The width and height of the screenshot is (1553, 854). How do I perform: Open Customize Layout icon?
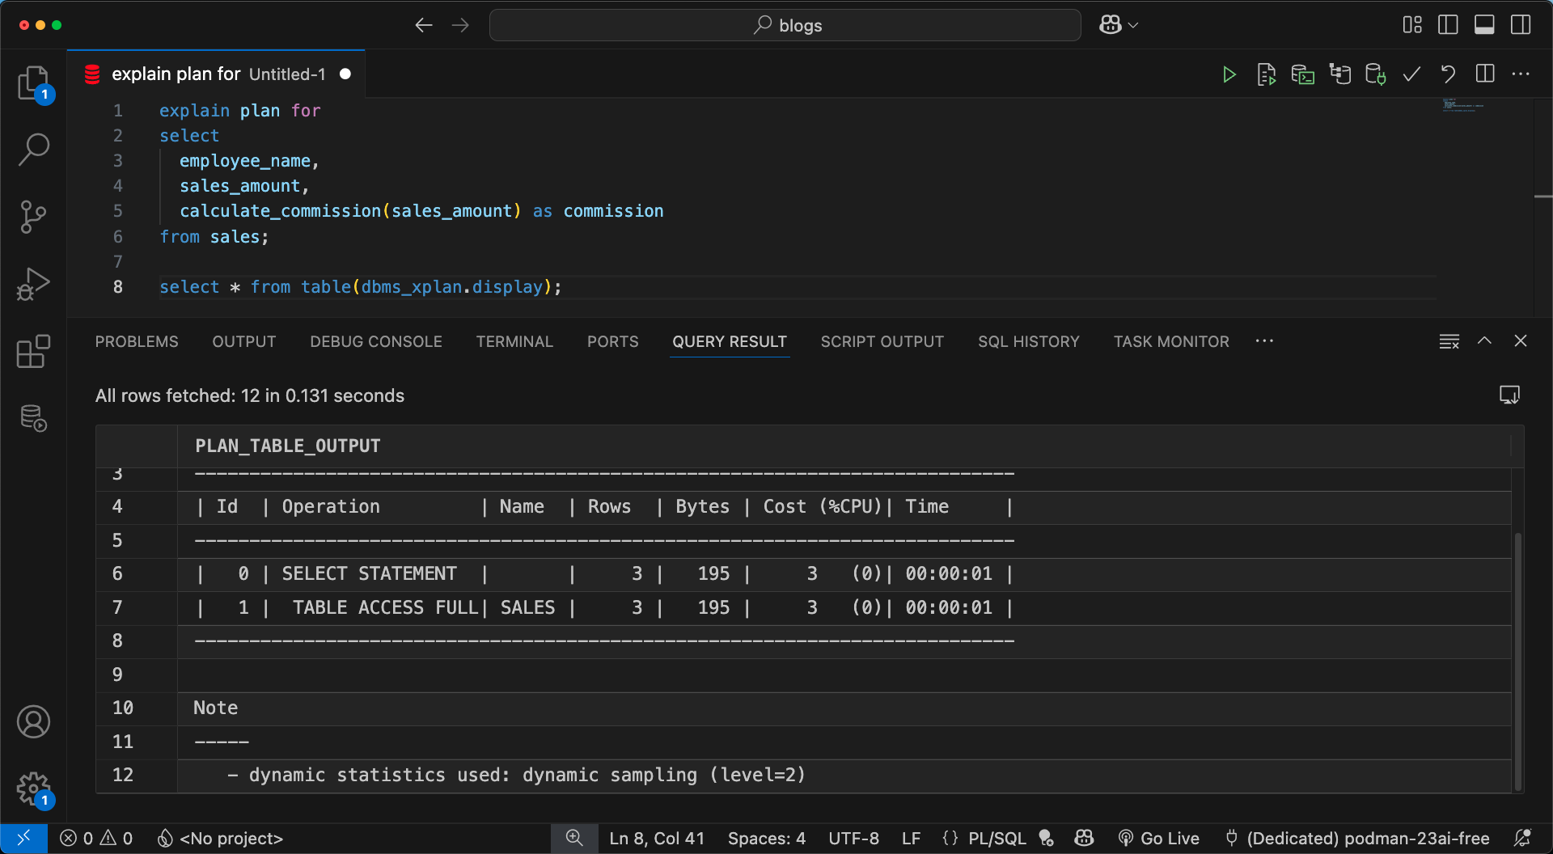coord(1412,25)
